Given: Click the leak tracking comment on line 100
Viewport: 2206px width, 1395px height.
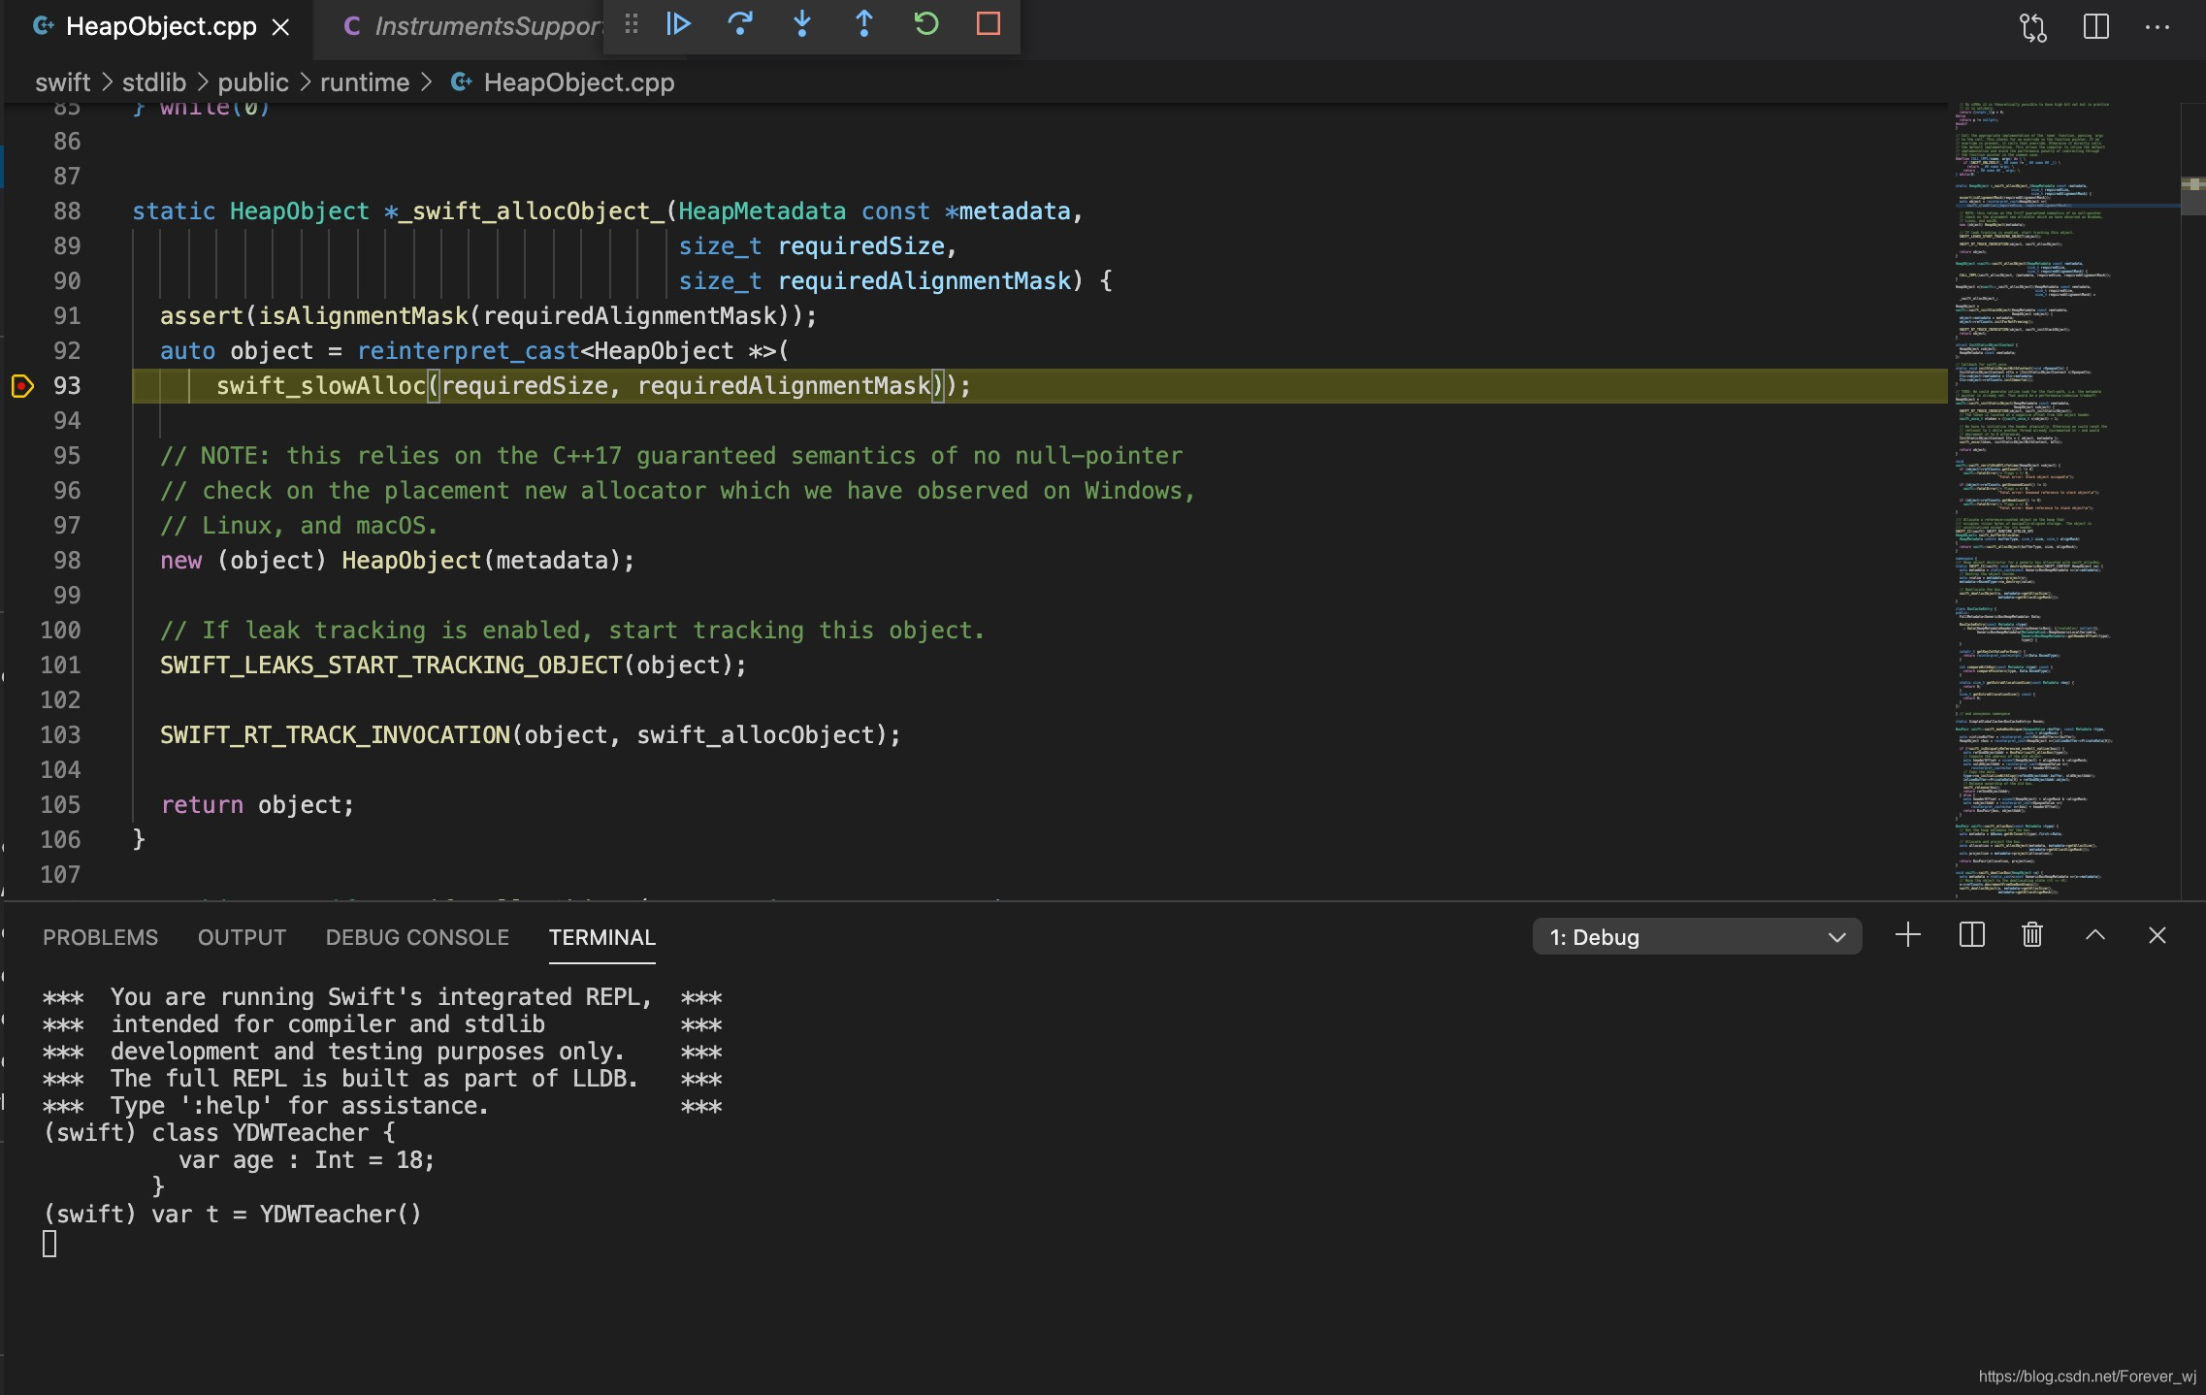Looking at the screenshot, I should click(x=572, y=631).
